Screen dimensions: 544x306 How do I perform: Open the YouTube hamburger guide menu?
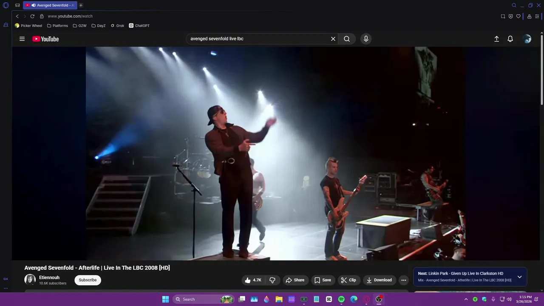tap(22, 39)
